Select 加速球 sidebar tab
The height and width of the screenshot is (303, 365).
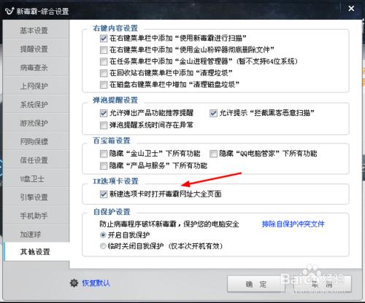point(36,234)
